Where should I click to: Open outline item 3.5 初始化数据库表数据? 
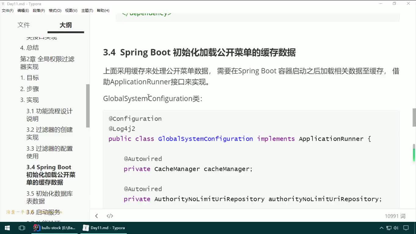point(49,197)
